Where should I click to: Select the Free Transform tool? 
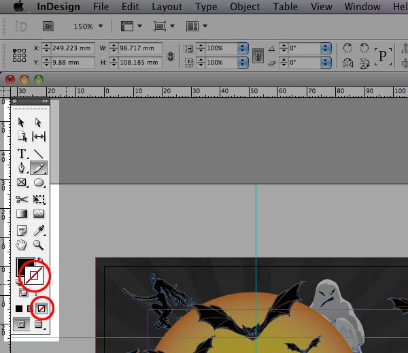pyautogui.click(x=39, y=199)
